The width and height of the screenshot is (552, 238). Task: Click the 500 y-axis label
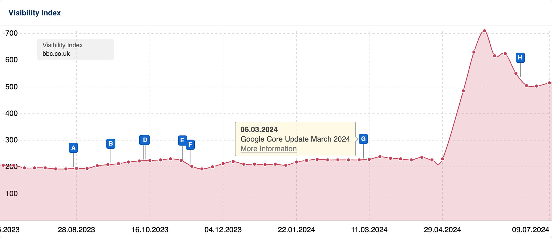[11, 87]
